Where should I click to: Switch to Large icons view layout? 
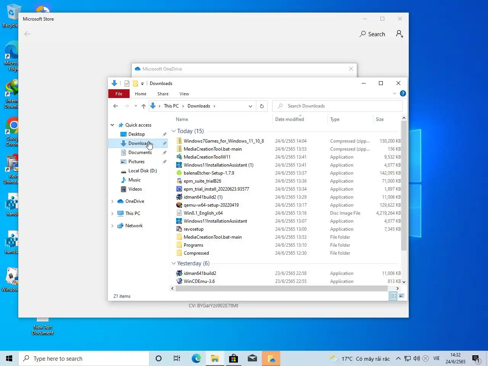[401, 296]
